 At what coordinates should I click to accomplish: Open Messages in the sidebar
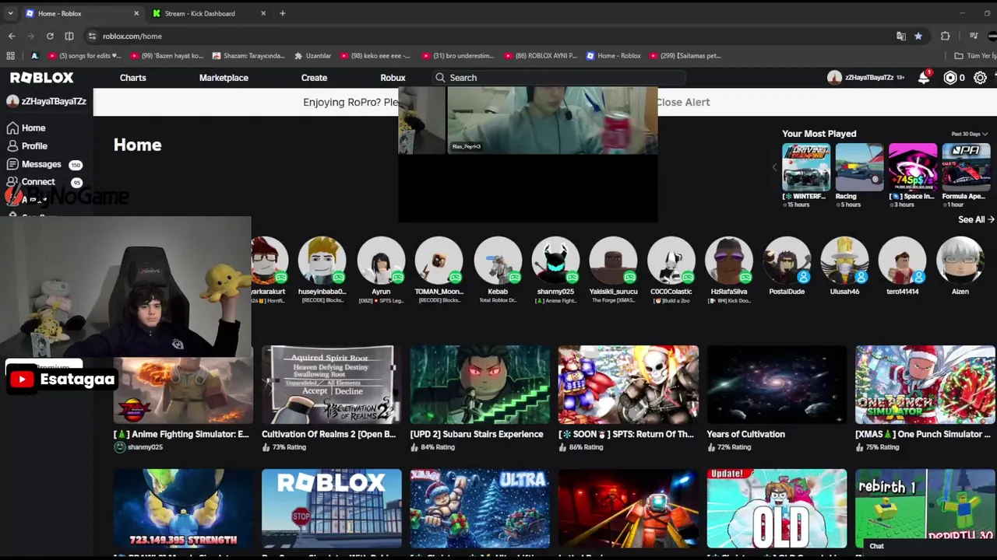point(41,165)
